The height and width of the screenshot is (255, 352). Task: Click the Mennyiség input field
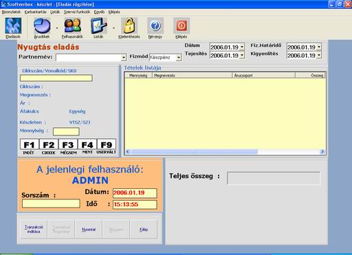point(66,131)
